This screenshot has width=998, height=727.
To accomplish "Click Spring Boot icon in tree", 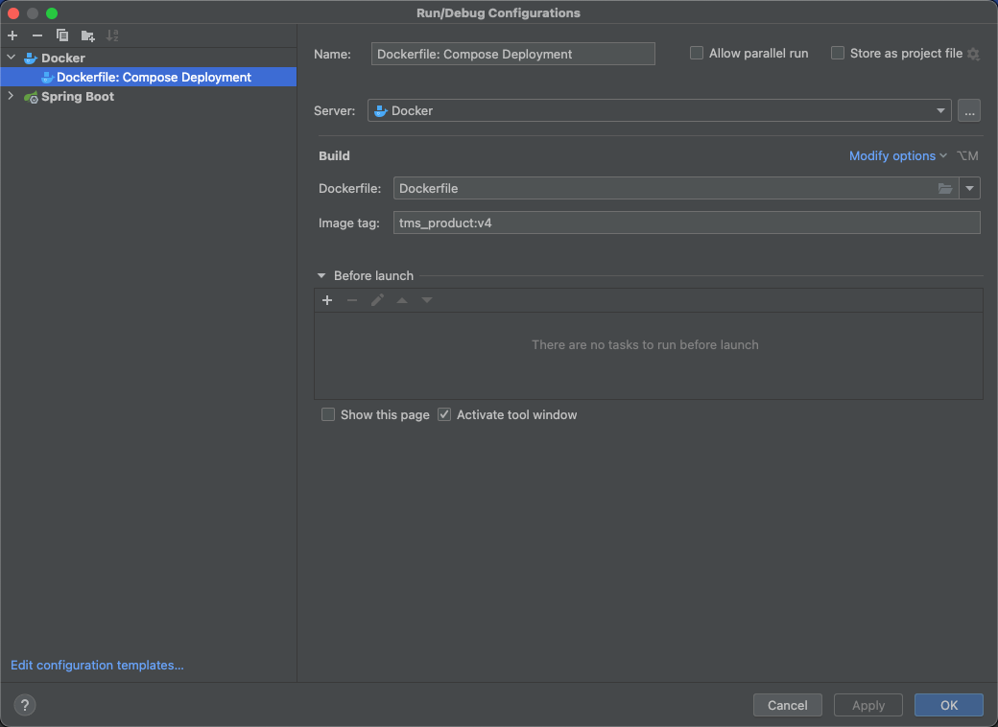I will pos(31,97).
